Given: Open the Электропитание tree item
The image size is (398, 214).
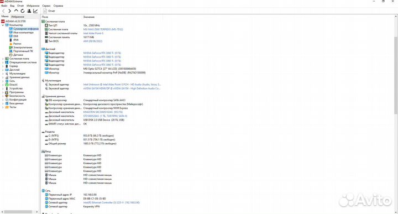Looking at the screenshot, I should tap(23, 48).
